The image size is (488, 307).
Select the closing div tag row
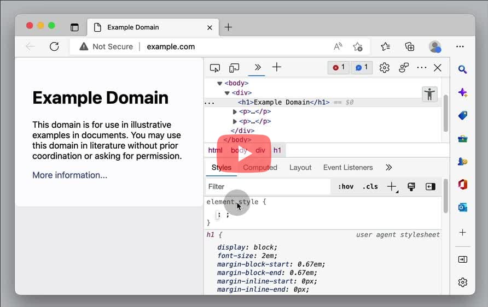[x=242, y=131]
